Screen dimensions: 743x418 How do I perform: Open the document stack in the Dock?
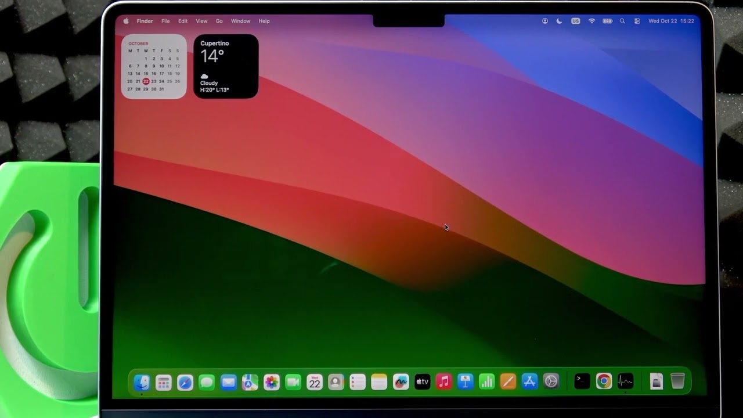point(657,381)
